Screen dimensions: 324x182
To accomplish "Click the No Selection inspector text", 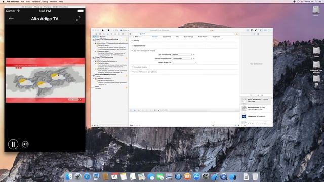I will 256,64.
